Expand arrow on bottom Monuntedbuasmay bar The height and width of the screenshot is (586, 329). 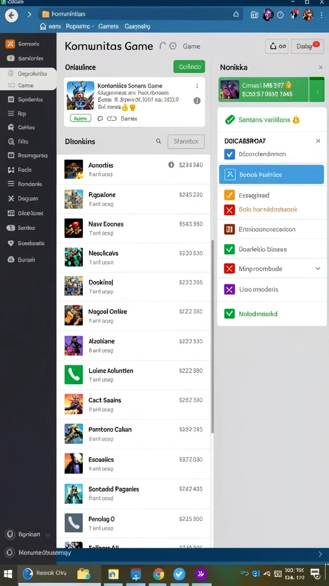click(320, 554)
